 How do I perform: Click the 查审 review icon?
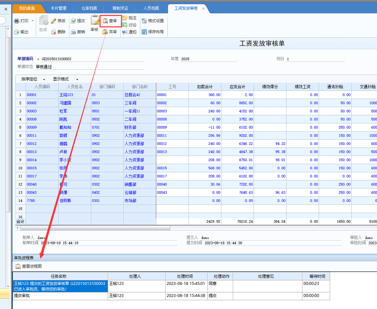pos(105,21)
